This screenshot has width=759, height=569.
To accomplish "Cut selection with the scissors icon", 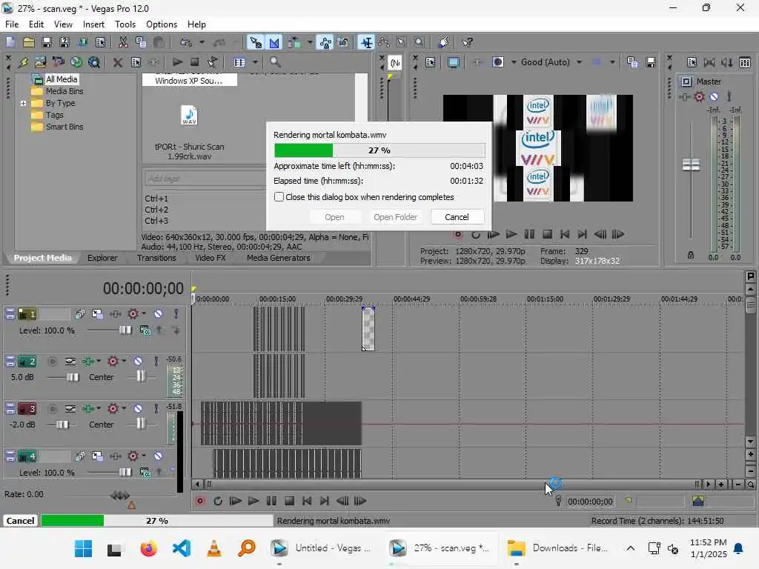I will pos(123,42).
